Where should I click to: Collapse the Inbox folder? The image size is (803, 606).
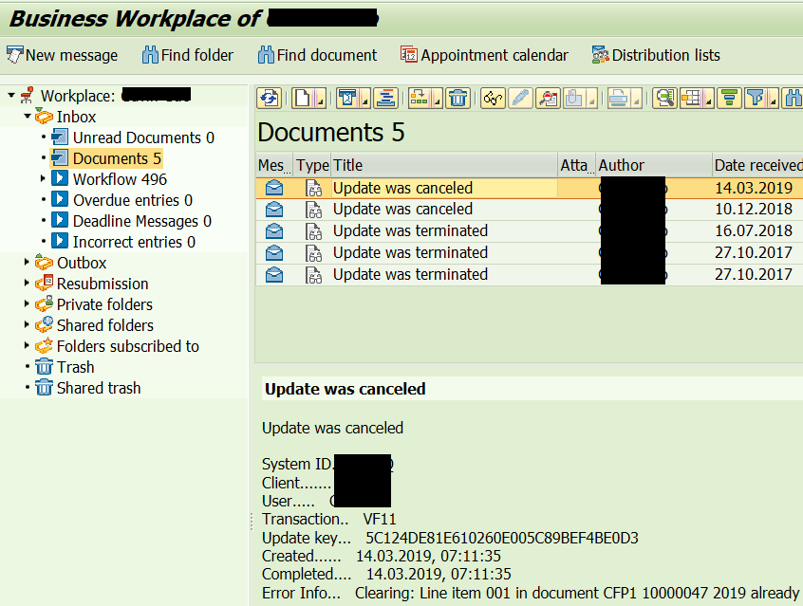click(28, 116)
